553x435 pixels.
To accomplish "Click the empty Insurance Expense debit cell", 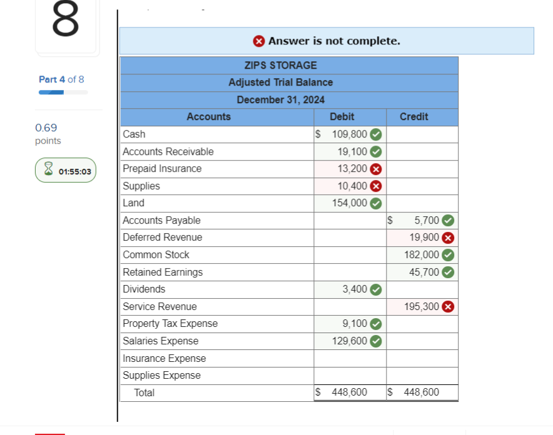I will pyautogui.click(x=350, y=359).
